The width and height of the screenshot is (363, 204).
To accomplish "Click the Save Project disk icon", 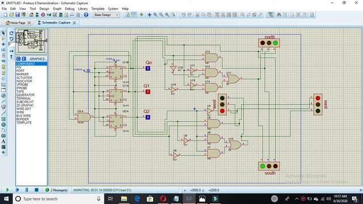I will pos(18,15).
